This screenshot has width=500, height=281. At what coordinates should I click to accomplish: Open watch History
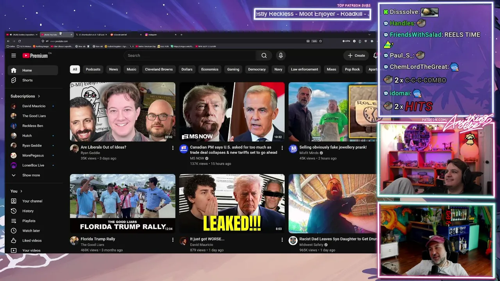point(33,211)
